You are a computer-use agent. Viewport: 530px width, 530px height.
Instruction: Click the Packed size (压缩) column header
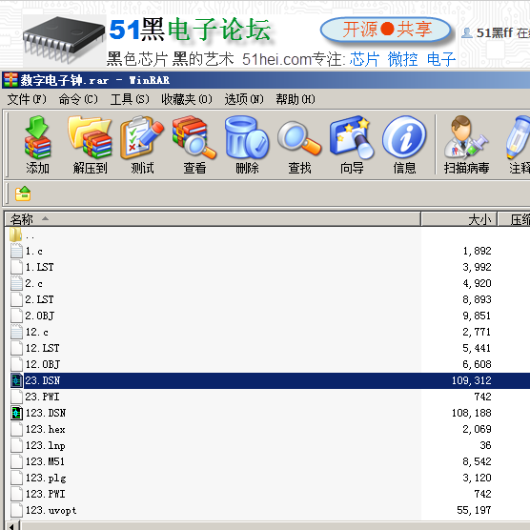(514, 219)
